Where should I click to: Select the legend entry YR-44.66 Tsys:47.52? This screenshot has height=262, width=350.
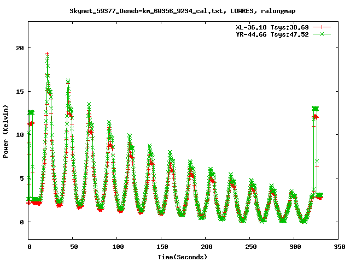[x=272, y=34]
